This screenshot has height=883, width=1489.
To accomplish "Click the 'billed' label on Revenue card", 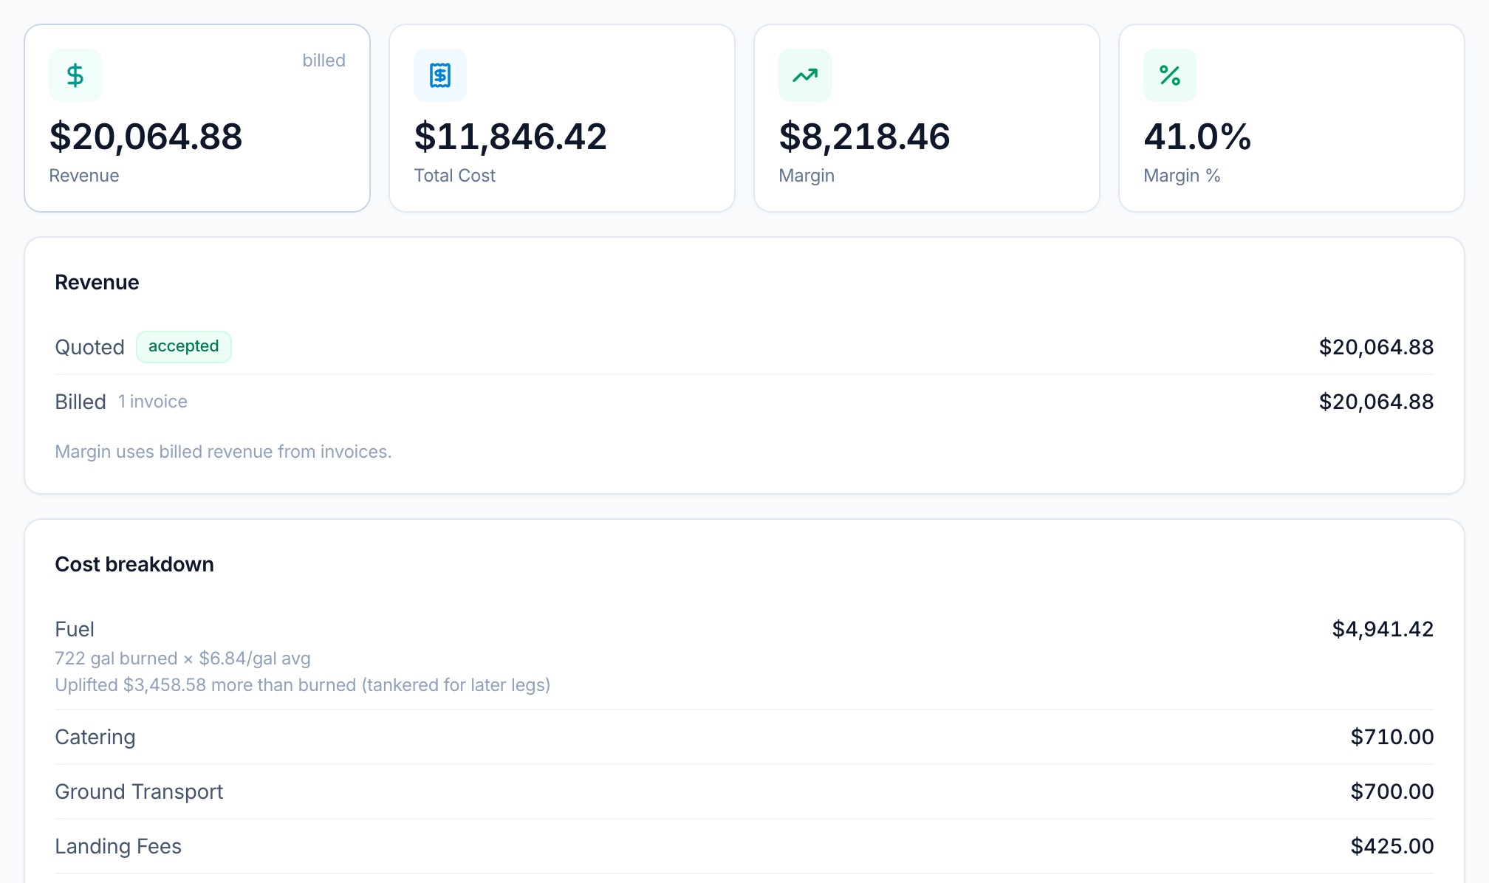I will tap(324, 61).
